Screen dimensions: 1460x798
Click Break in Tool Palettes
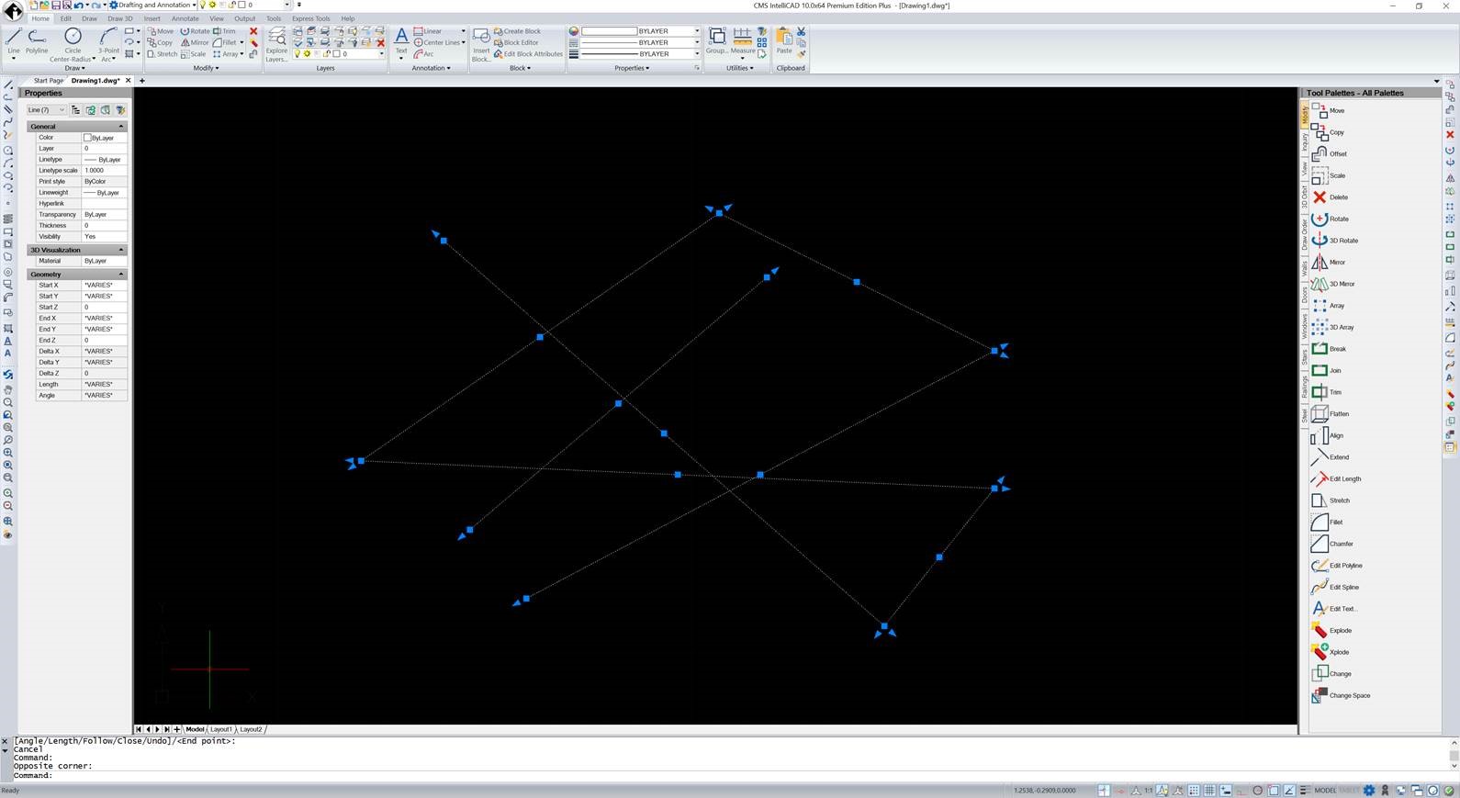click(x=1329, y=349)
